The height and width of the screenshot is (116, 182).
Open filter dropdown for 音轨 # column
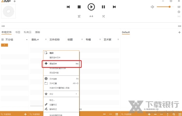[x=46, y=40]
